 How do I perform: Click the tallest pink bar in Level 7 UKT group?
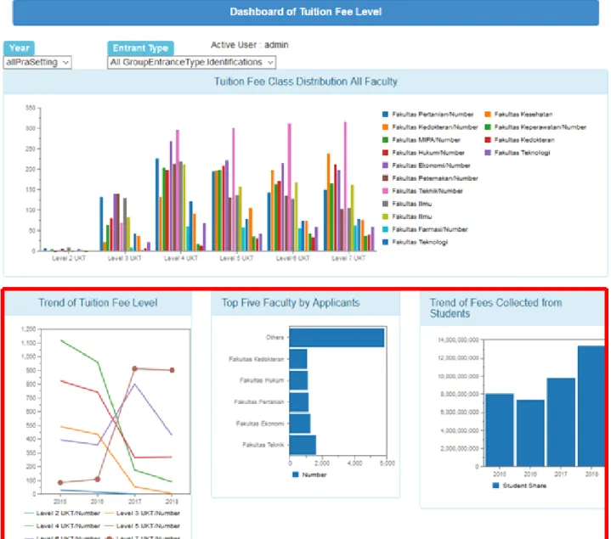345,187
